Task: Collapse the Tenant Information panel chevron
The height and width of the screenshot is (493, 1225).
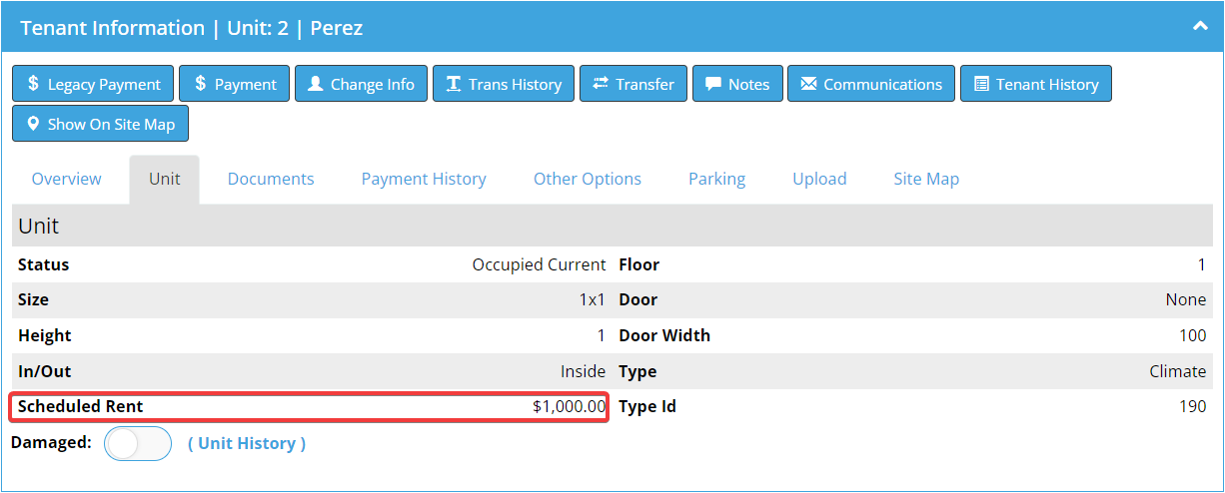Action: coord(1200,27)
